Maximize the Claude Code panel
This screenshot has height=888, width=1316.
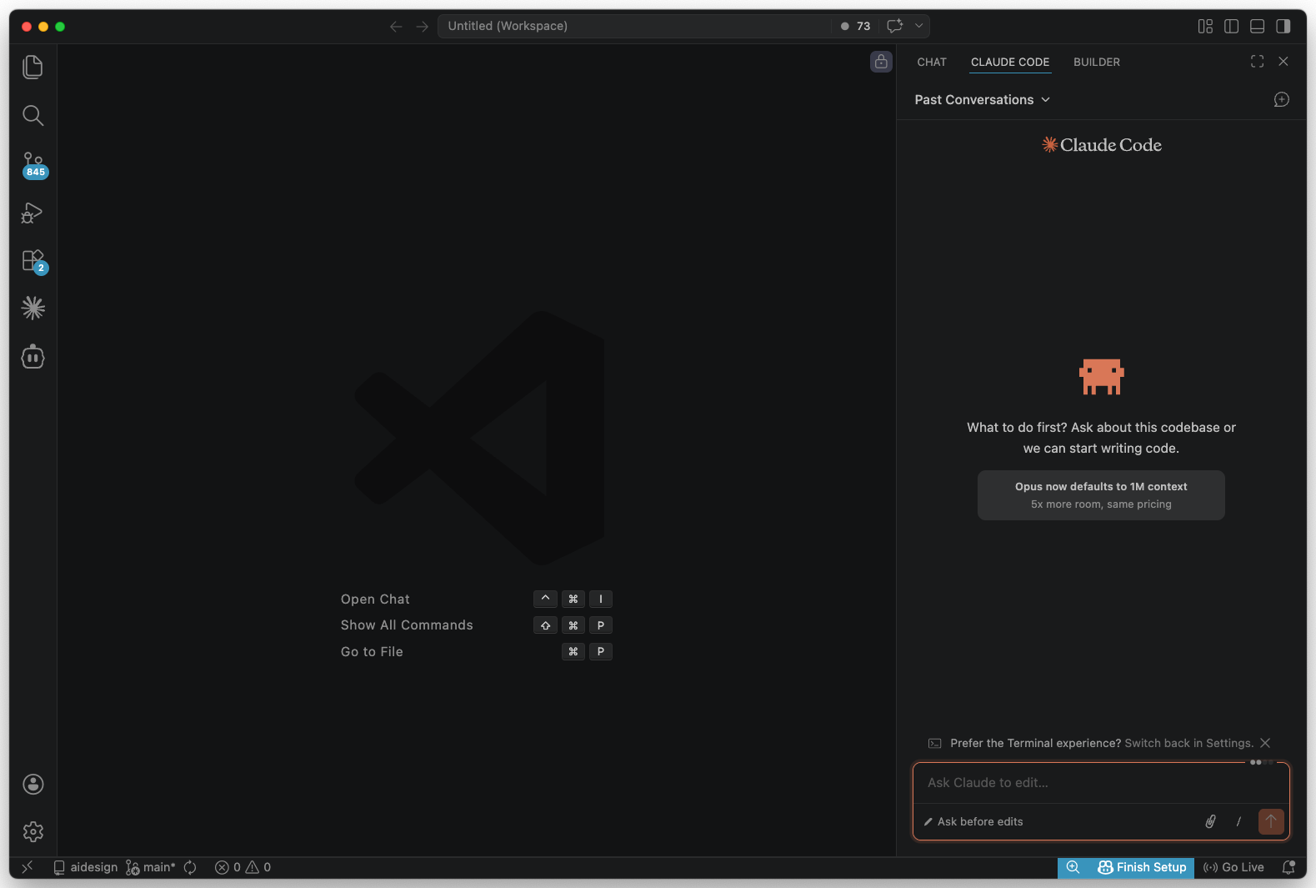coord(1257,61)
